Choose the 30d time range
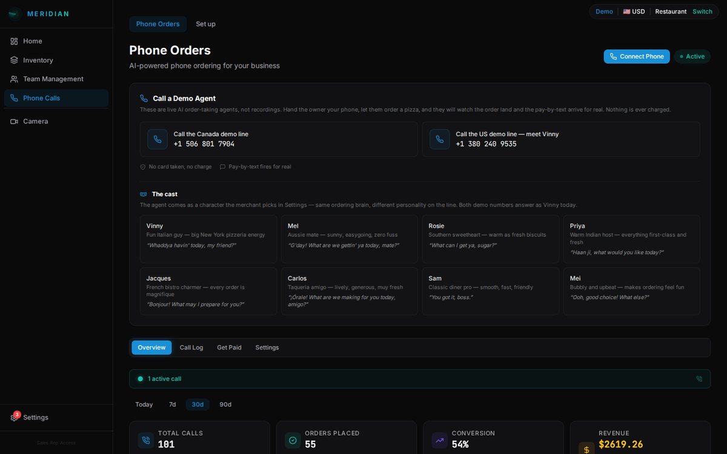Viewport: 727px width, 454px height. (x=198, y=404)
